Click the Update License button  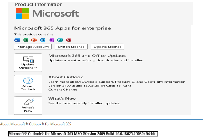pos(108,47)
